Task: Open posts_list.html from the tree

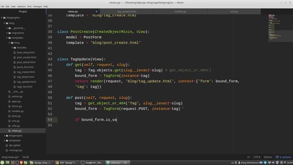Action: (25, 67)
